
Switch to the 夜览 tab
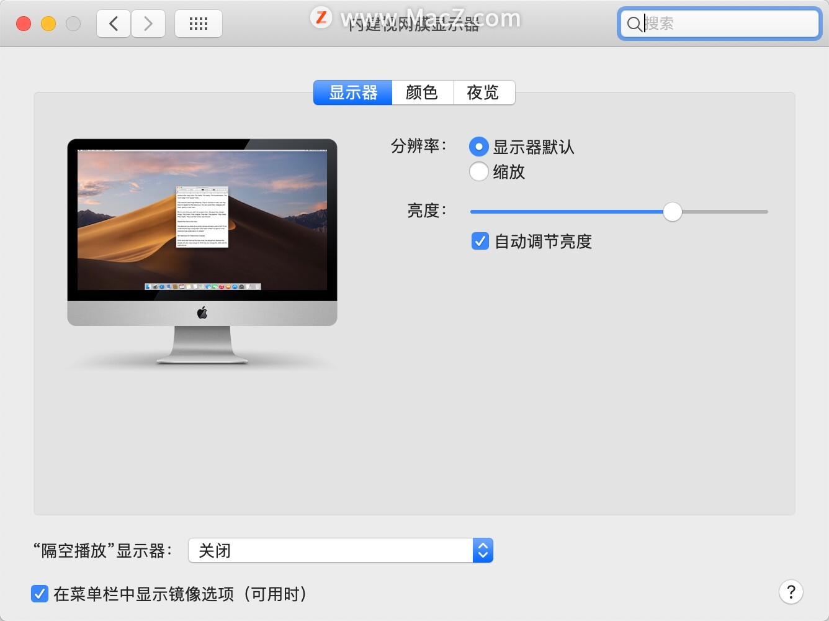483,93
